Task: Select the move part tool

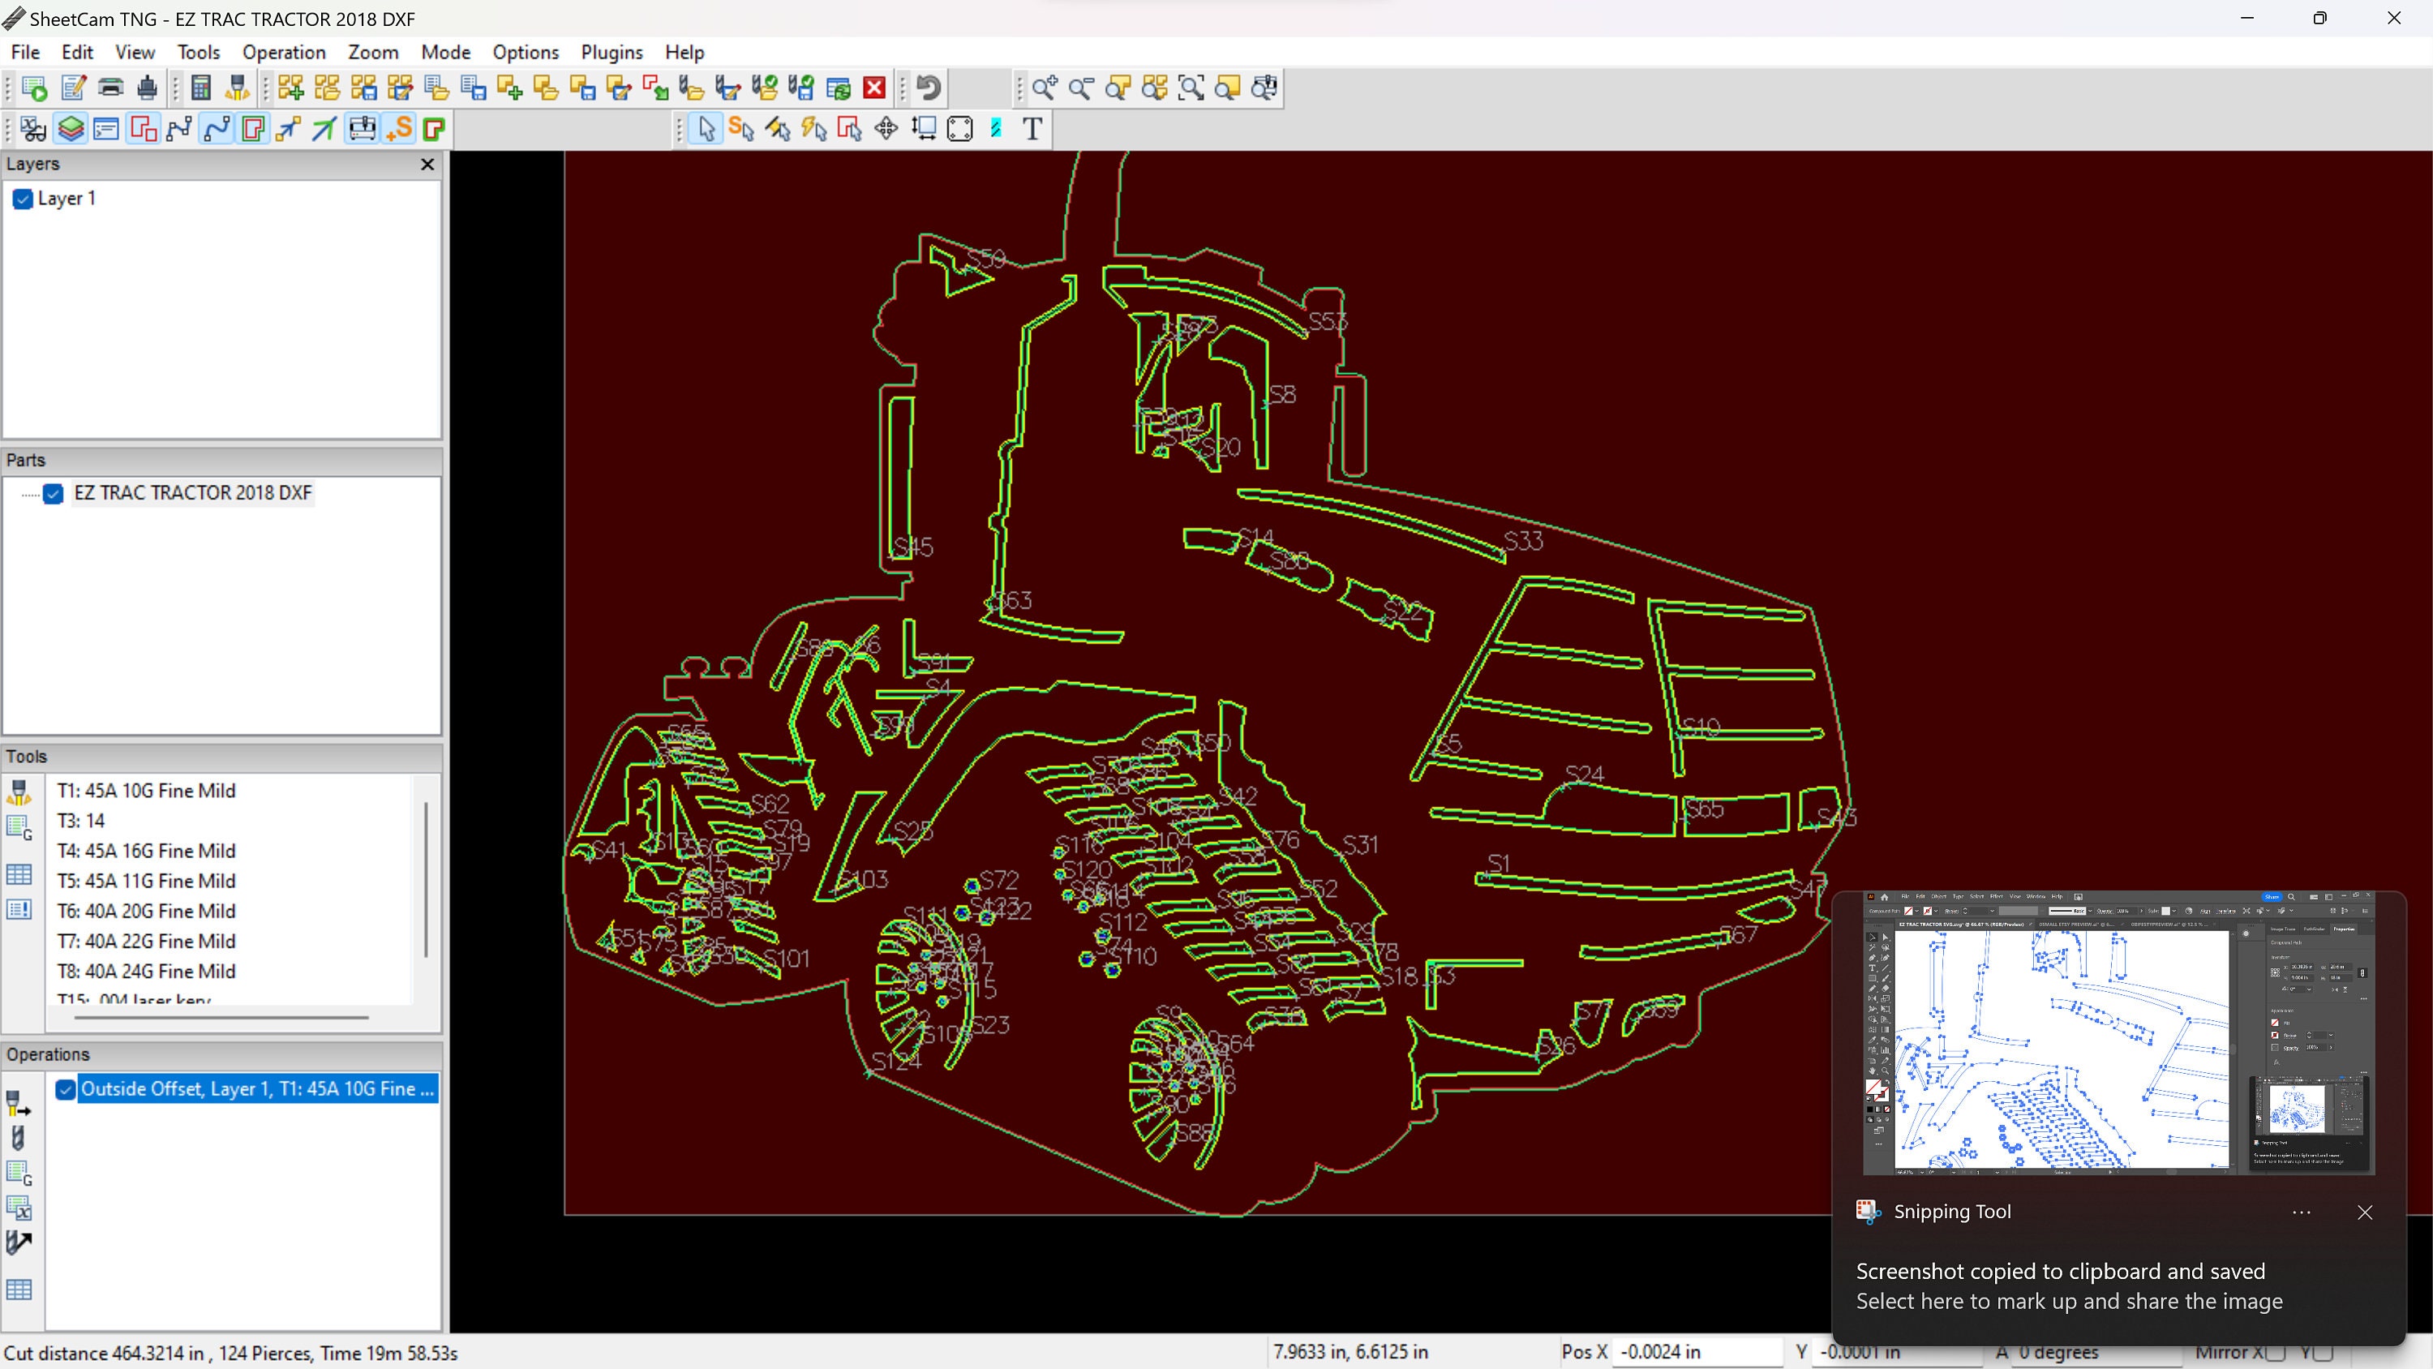Action: tap(885, 128)
